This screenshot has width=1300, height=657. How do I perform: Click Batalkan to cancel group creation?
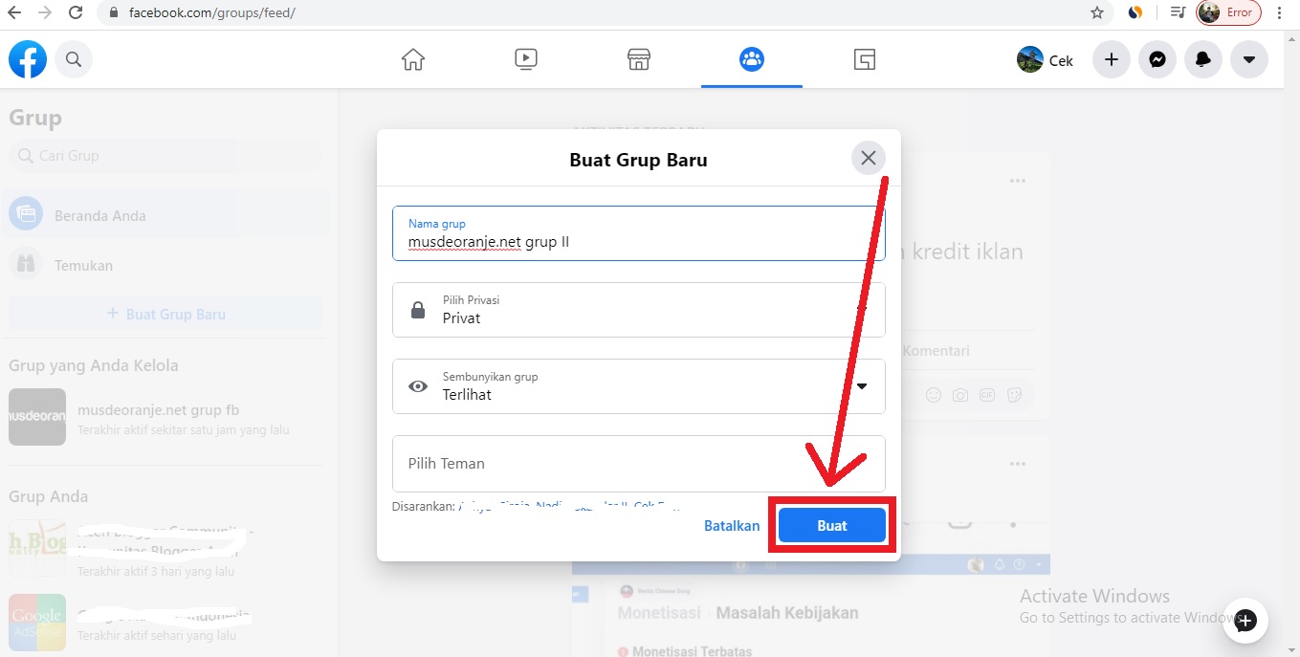pos(732,525)
